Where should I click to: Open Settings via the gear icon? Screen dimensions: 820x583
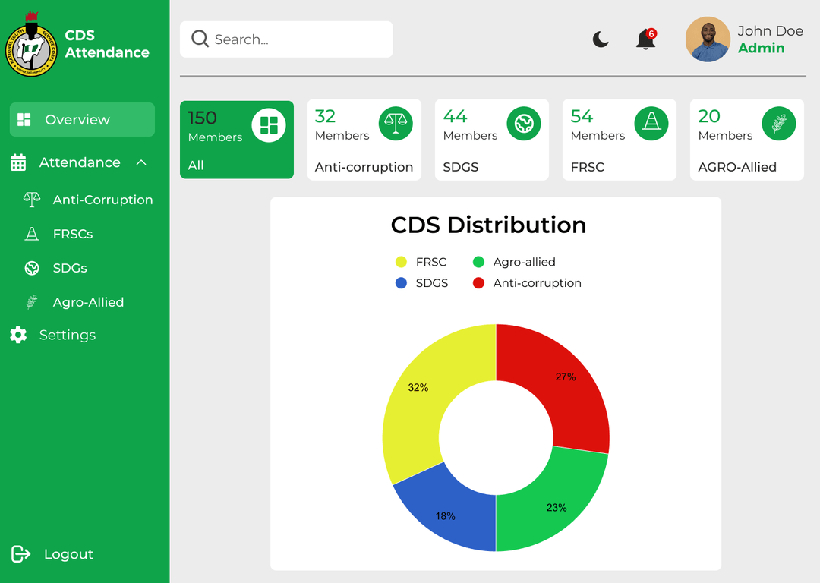(18, 335)
